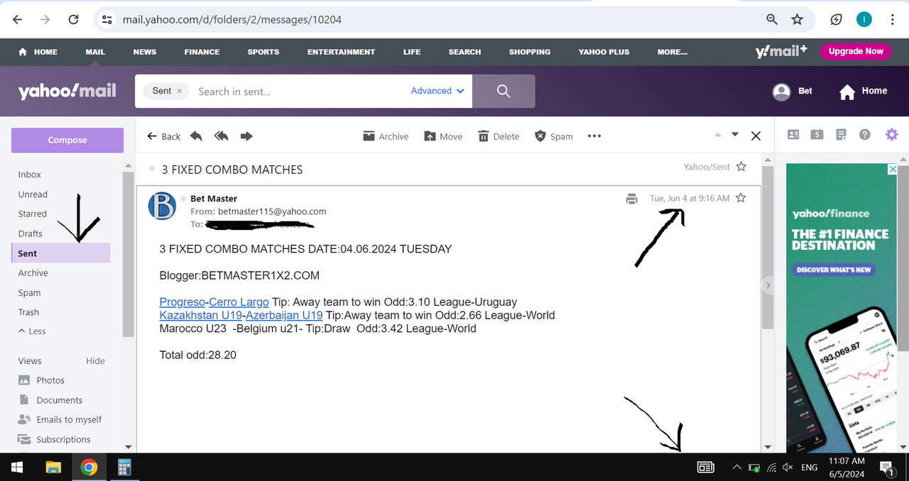Click the Reply arrow icon
This screenshot has height=481, width=909.
click(x=197, y=136)
